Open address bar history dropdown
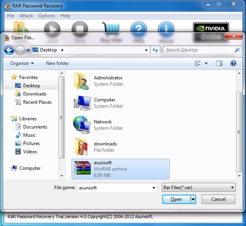 [x=146, y=50]
